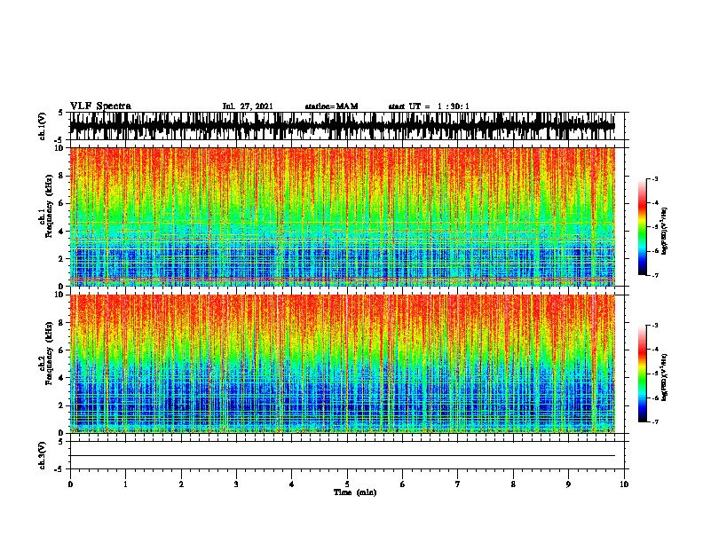This screenshot has width=703, height=543.
Task: Click the "station=MAM" header label
Action: point(331,106)
